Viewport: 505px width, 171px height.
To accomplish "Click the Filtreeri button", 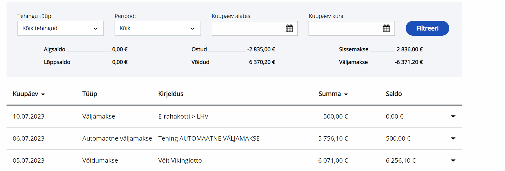I will click(427, 28).
